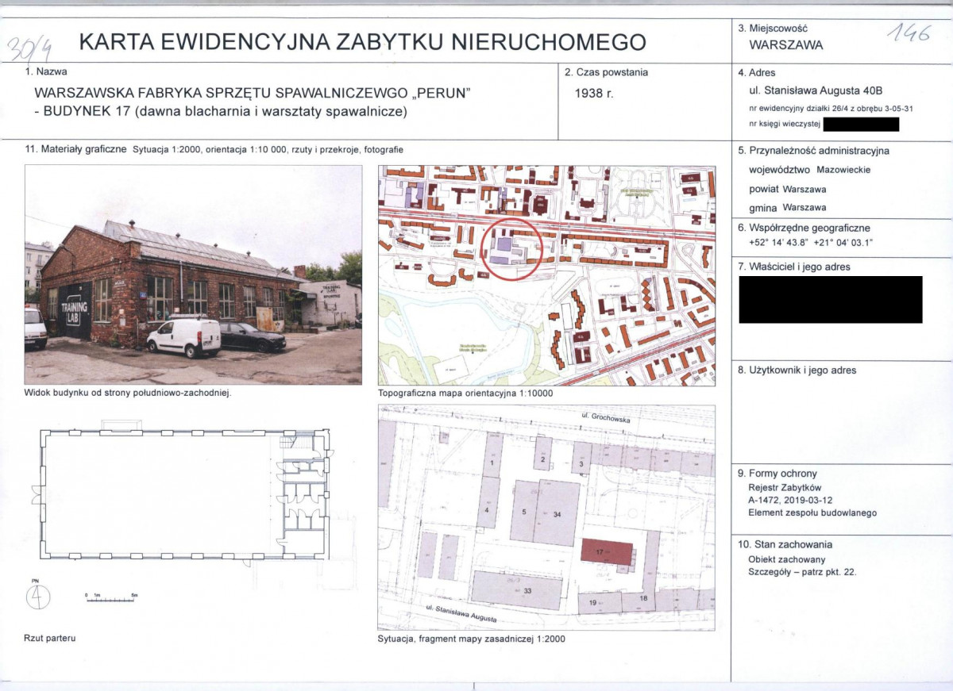The image size is (953, 691).
Task: Open the photograph of the brick building
Action: pyautogui.click(x=193, y=274)
